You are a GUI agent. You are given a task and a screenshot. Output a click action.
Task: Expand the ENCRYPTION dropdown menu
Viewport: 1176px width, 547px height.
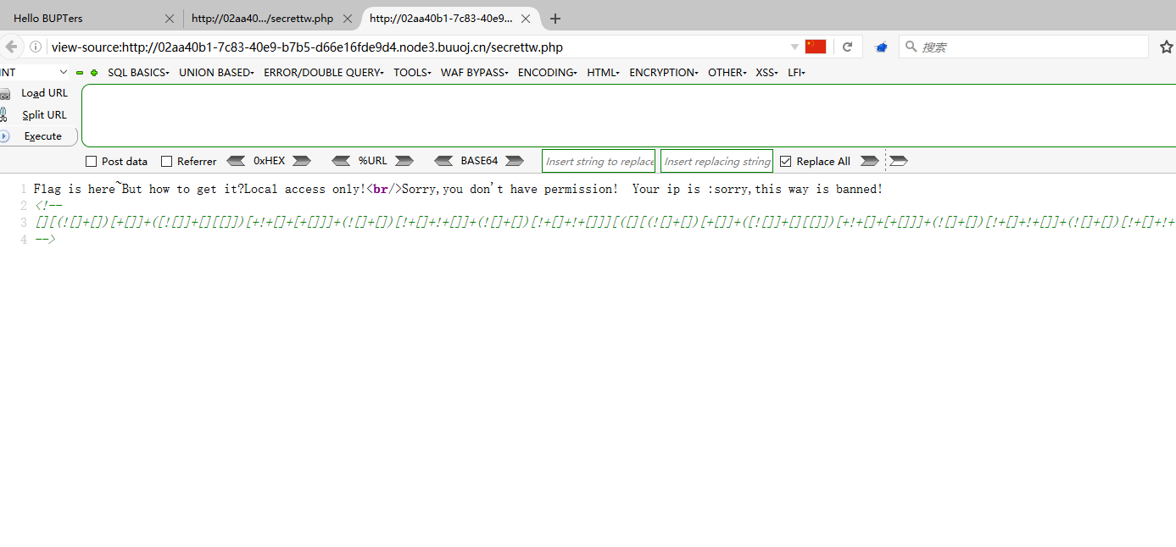(x=663, y=73)
